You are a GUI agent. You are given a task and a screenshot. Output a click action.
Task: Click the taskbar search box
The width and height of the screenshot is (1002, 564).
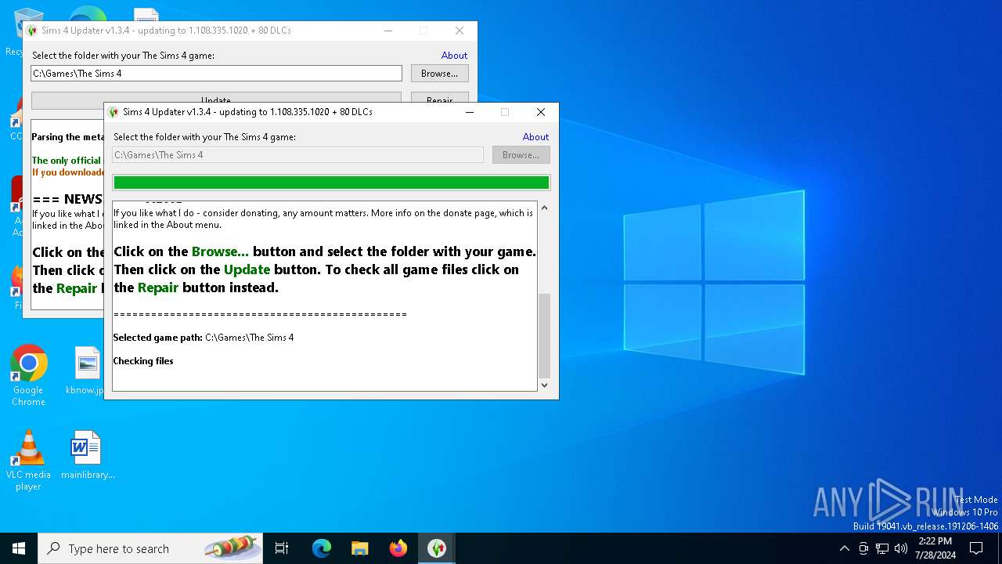coord(151,548)
